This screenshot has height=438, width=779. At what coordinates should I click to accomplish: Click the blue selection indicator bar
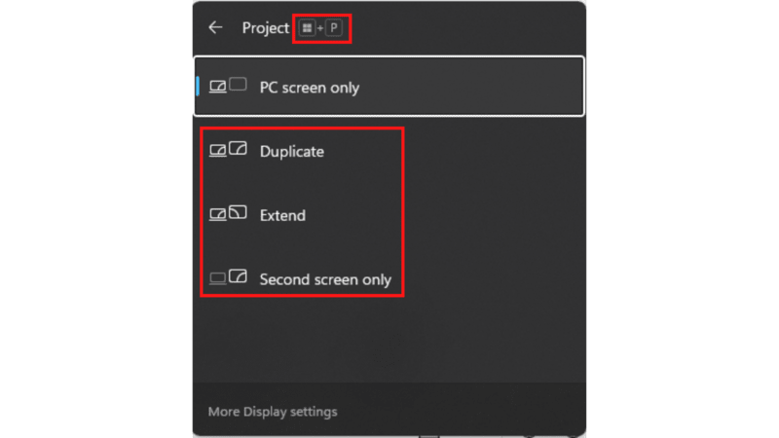(x=198, y=87)
